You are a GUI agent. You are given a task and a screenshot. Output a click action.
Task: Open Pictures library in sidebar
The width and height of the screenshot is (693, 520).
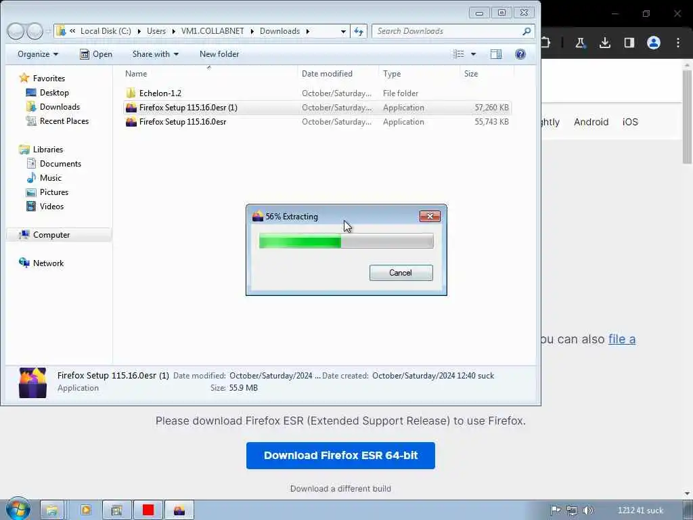[x=47, y=192]
